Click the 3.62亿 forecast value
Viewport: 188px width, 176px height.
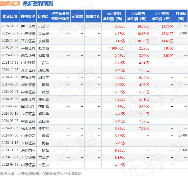[168, 56]
